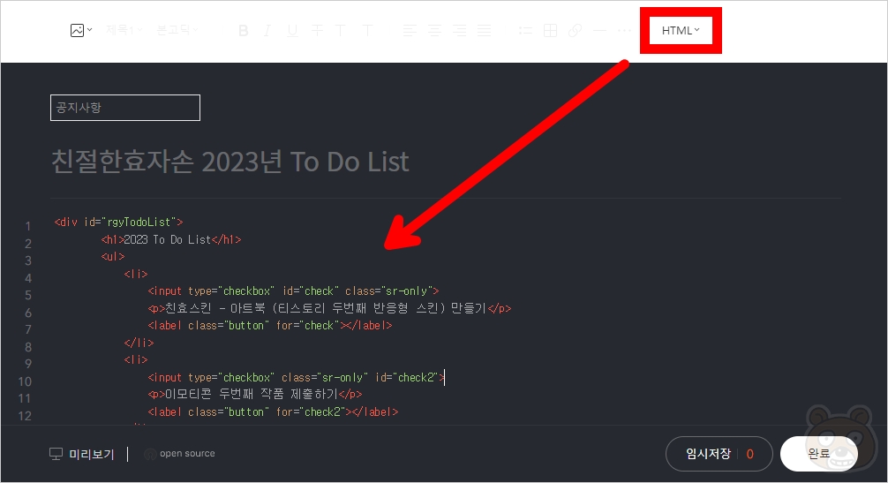Open the text background color tool
888x483 pixels.
click(x=367, y=31)
